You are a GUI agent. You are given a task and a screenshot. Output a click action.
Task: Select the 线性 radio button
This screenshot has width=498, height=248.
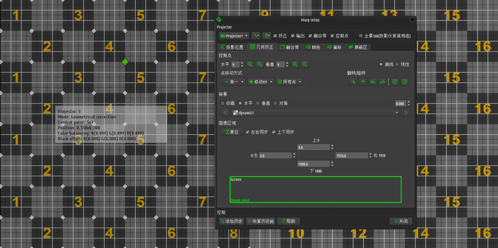point(397,64)
